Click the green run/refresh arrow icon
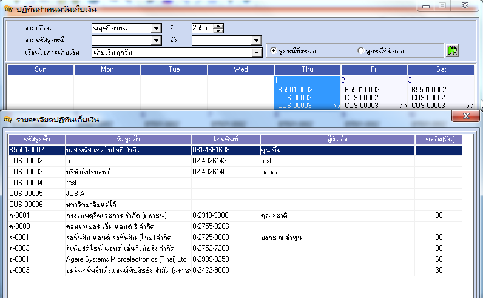Screen dimensions: 483x298 tap(452, 50)
